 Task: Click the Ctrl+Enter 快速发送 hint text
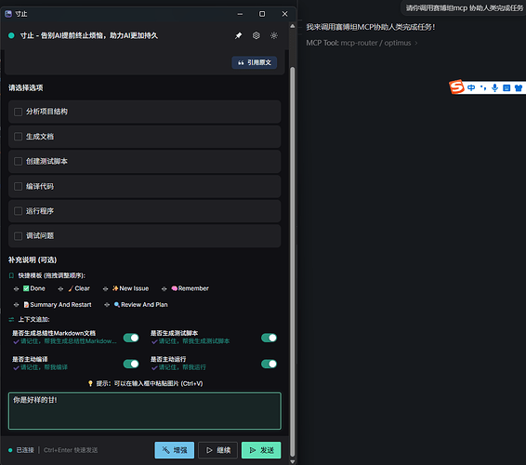click(x=71, y=450)
